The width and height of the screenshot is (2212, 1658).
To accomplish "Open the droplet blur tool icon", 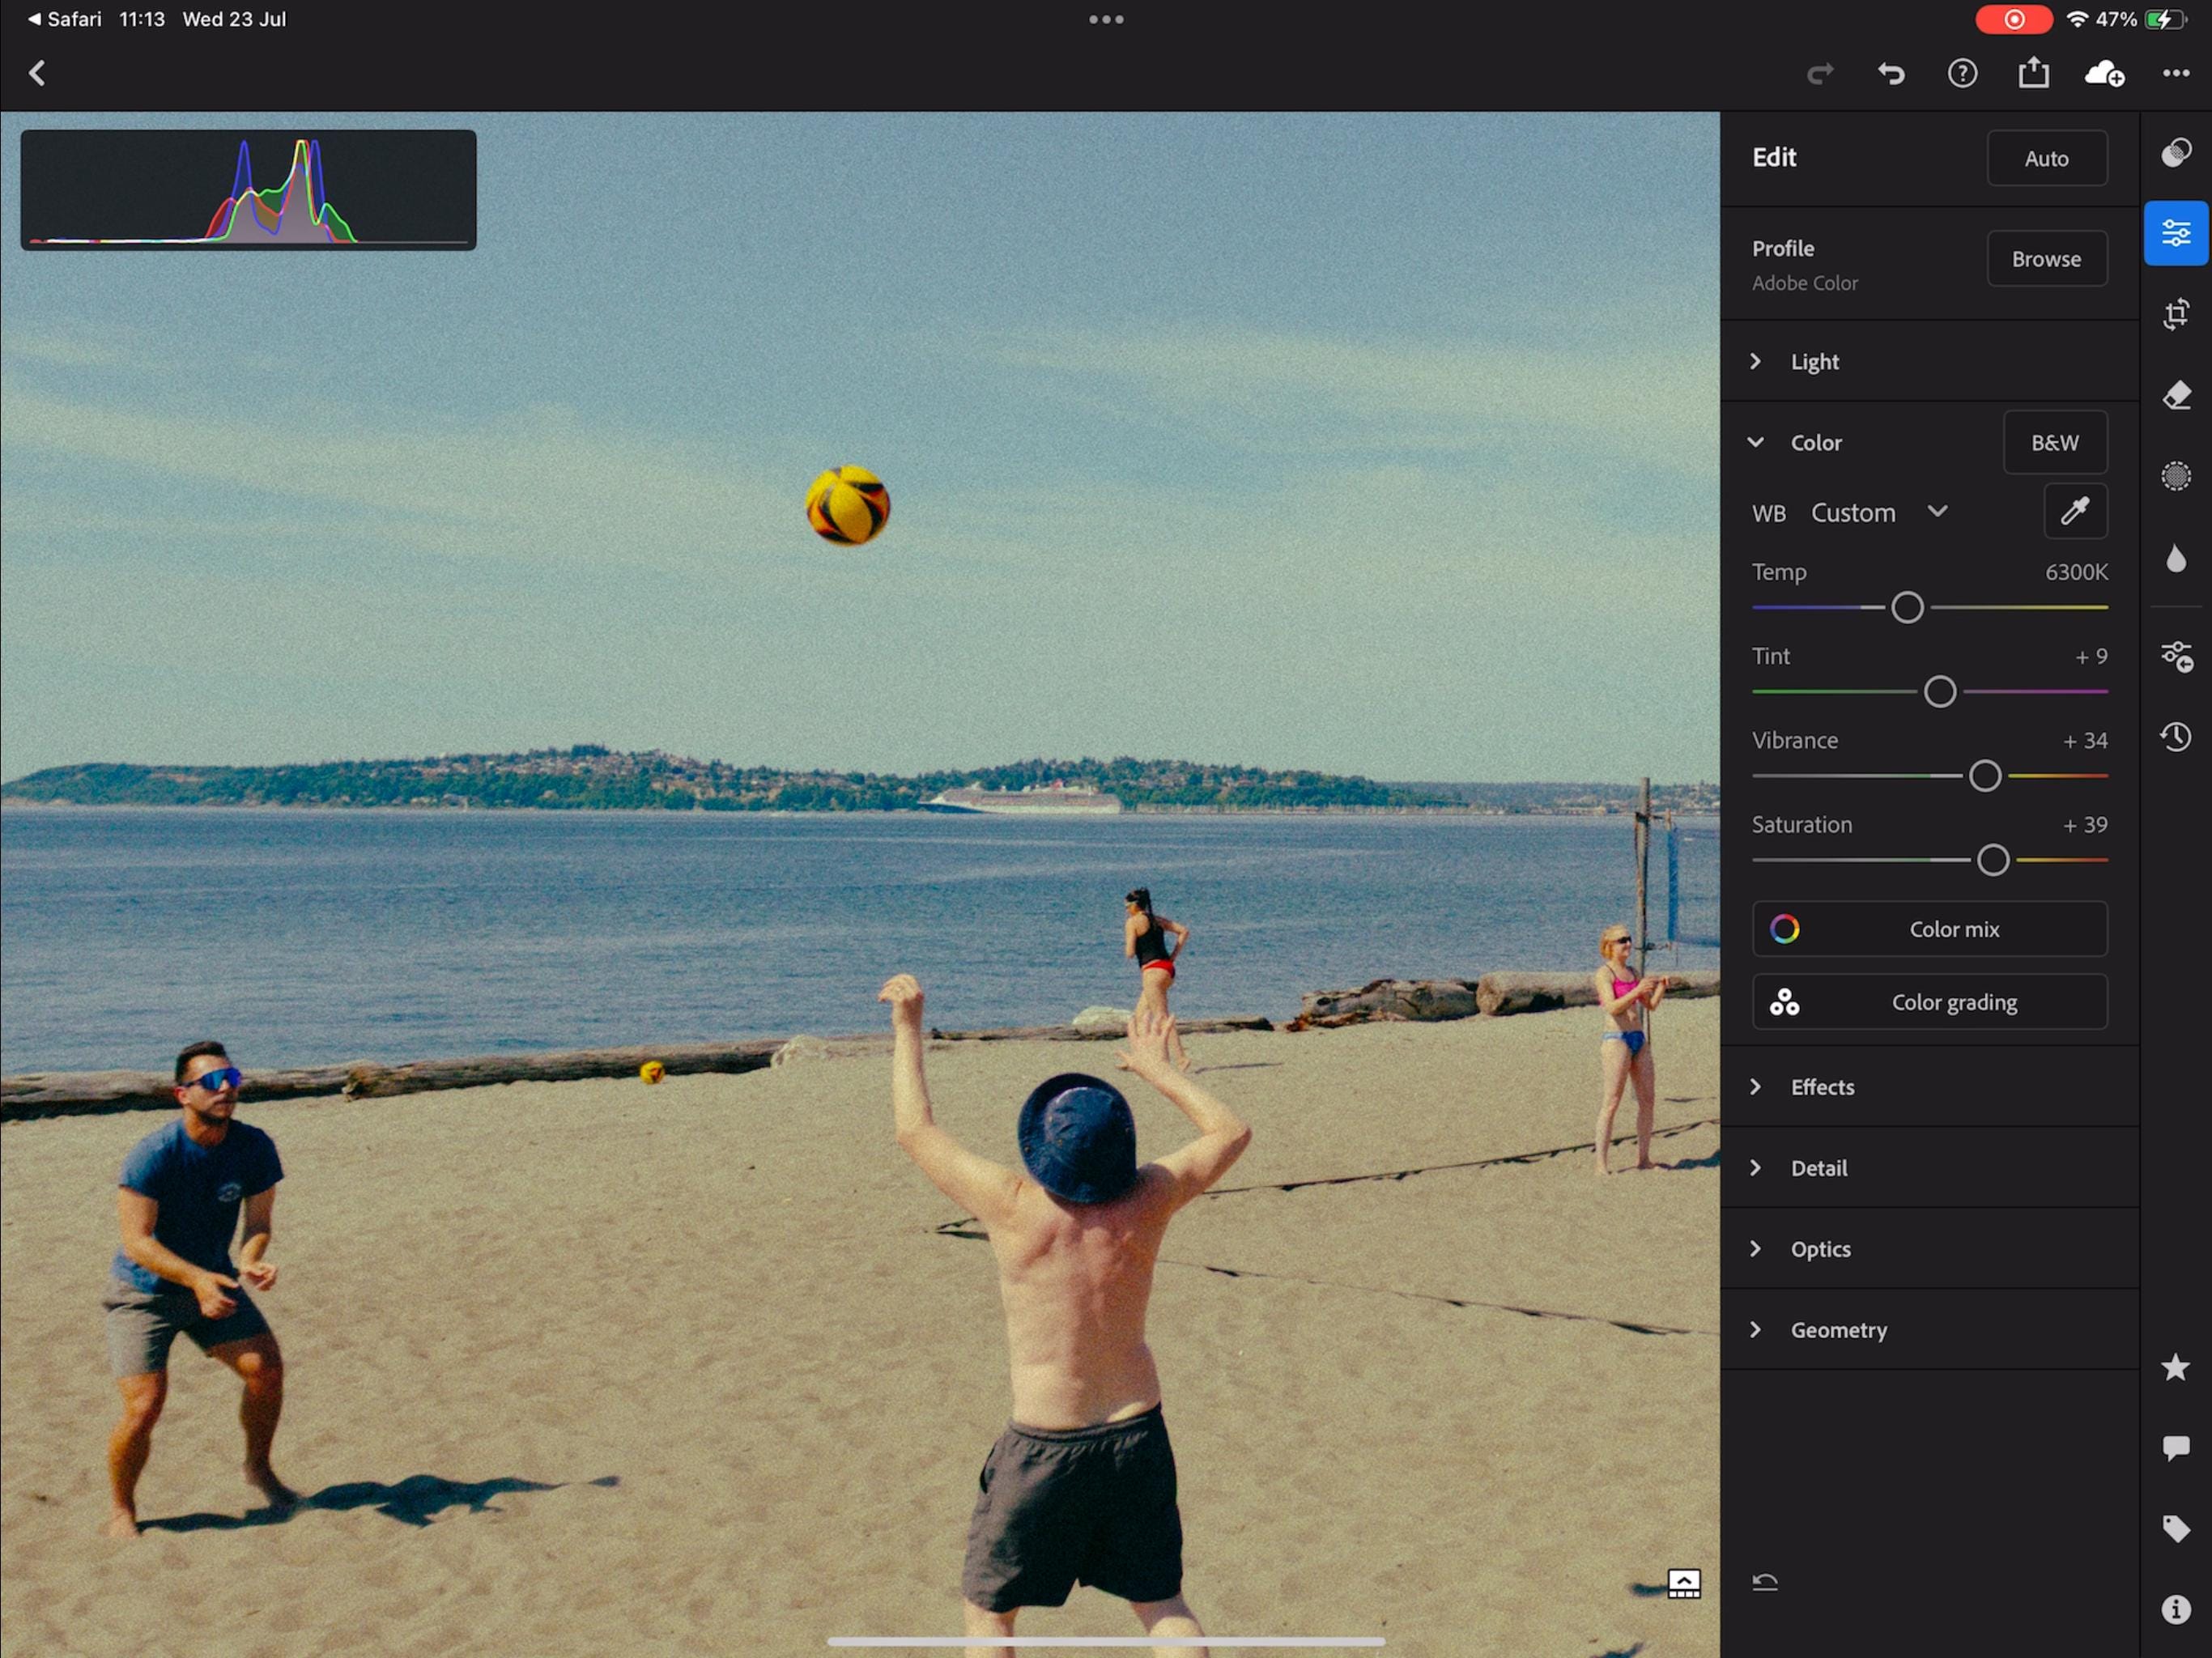I will click(2176, 558).
